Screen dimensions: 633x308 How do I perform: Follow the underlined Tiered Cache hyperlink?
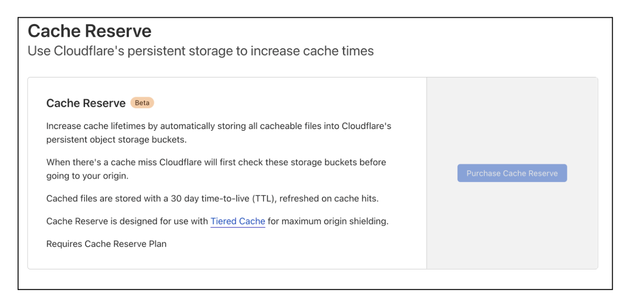[x=237, y=221]
